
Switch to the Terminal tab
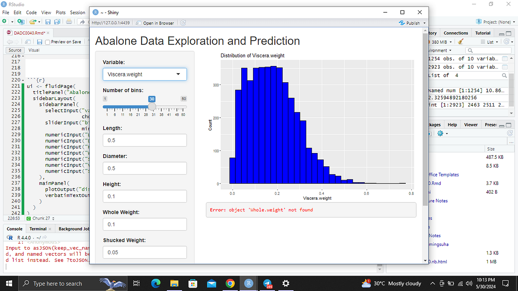click(x=38, y=228)
